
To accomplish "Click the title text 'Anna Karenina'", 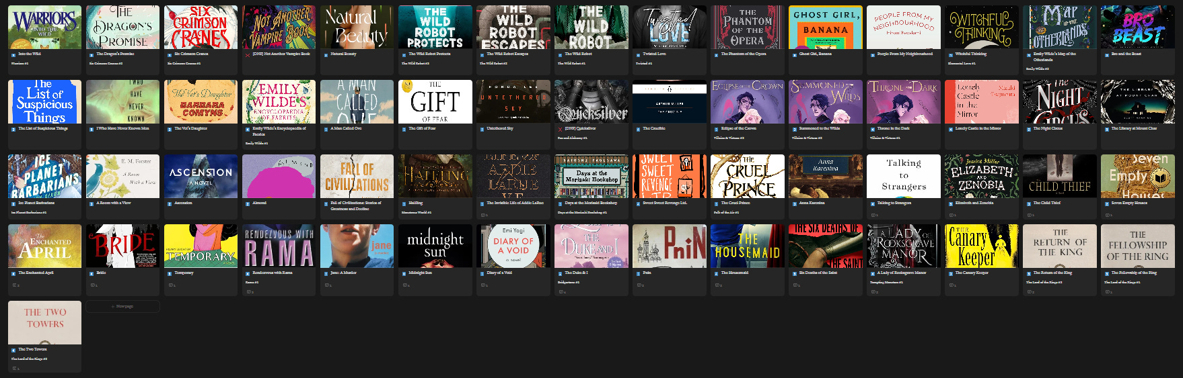I will [x=812, y=203].
